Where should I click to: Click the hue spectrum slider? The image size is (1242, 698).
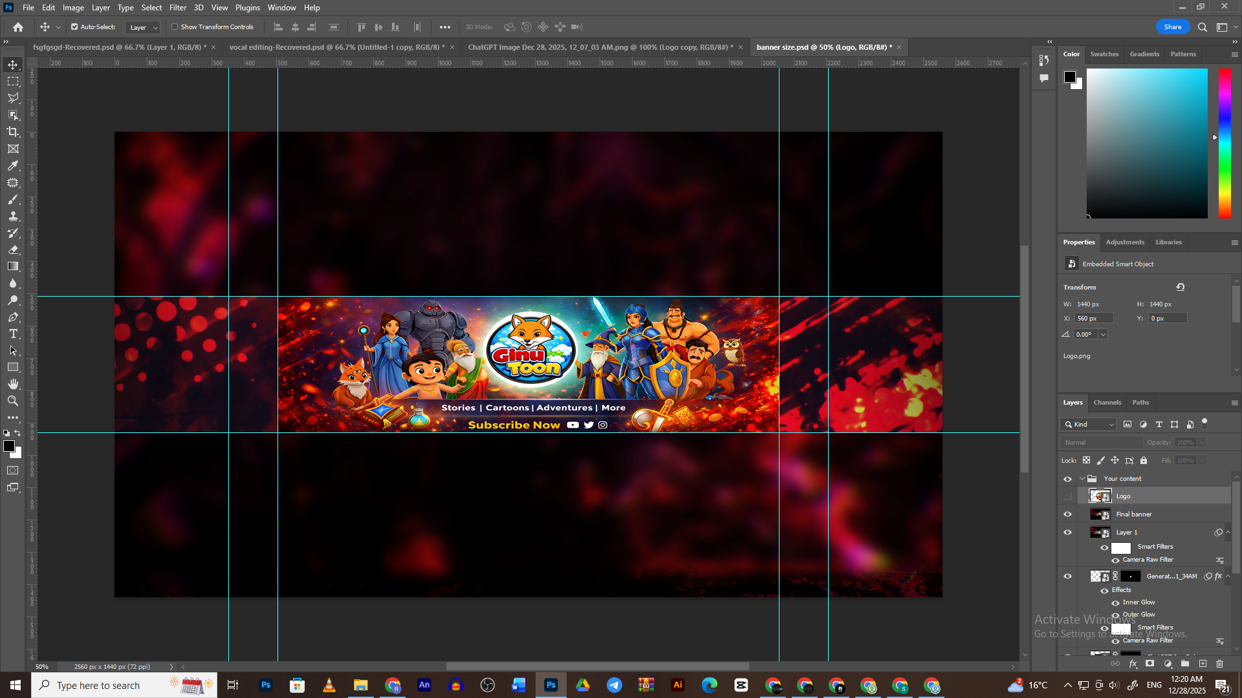1225,142
